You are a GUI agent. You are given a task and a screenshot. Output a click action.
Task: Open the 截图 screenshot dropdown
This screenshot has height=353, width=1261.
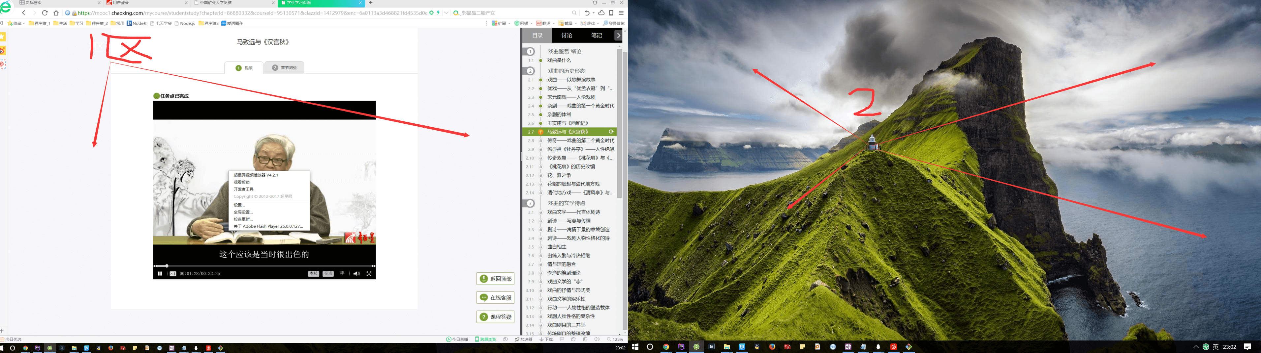(568, 23)
